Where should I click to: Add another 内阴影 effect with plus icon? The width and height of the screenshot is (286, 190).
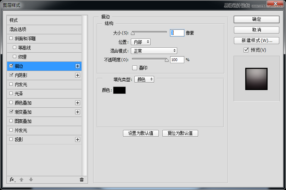click(x=78, y=75)
